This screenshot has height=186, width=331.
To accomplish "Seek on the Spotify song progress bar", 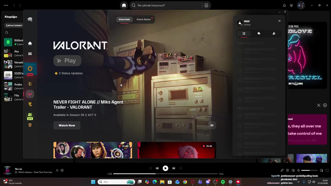I will coord(165,174).
